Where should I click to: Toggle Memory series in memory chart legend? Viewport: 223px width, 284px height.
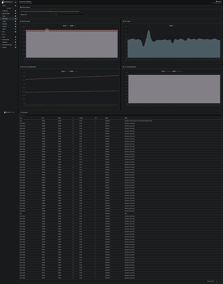pos(66,26)
